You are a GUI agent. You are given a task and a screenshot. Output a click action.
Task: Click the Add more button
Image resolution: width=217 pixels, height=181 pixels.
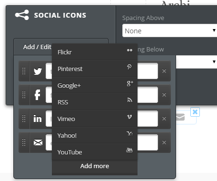point(95,166)
